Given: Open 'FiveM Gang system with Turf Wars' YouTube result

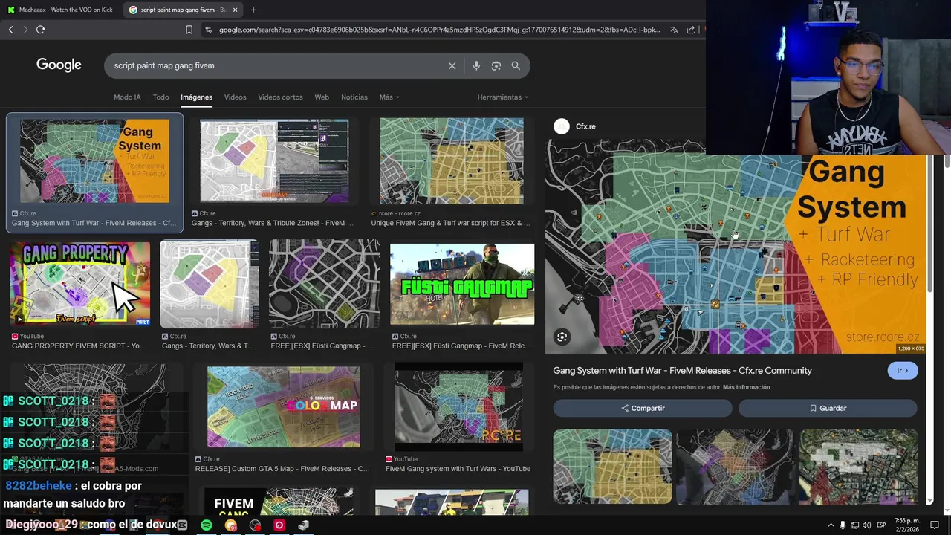Looking at the screenshot, I should [458, 407].
